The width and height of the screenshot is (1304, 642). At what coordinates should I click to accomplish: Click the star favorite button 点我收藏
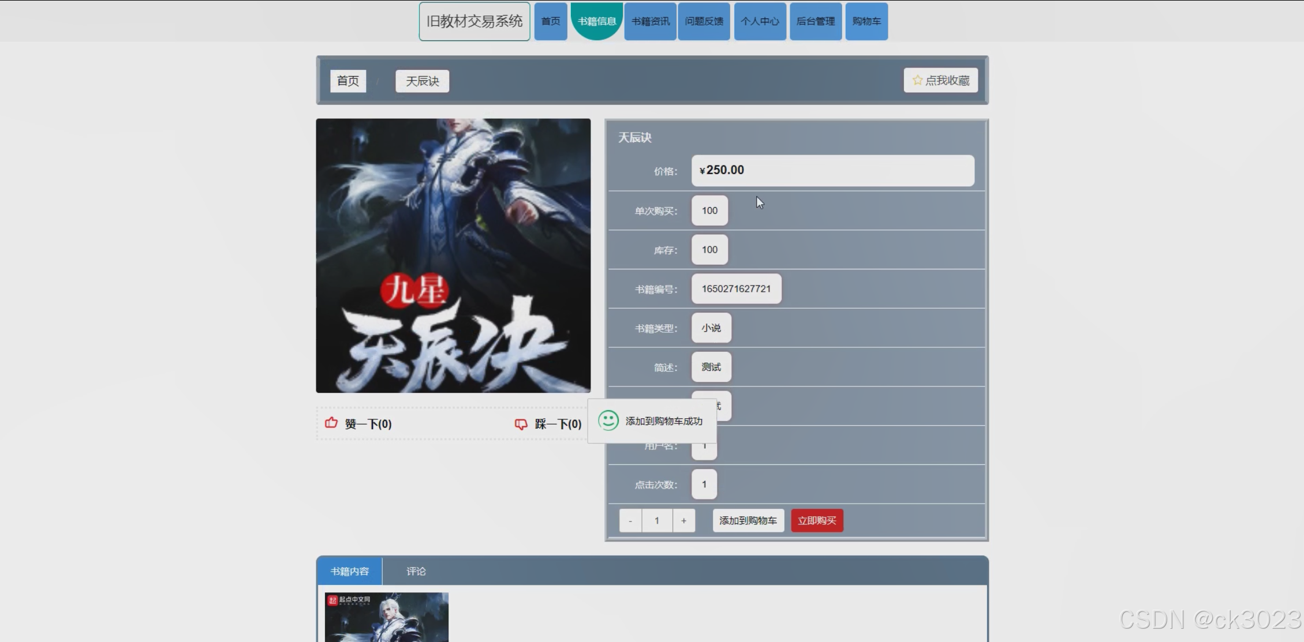coord(940,80)
